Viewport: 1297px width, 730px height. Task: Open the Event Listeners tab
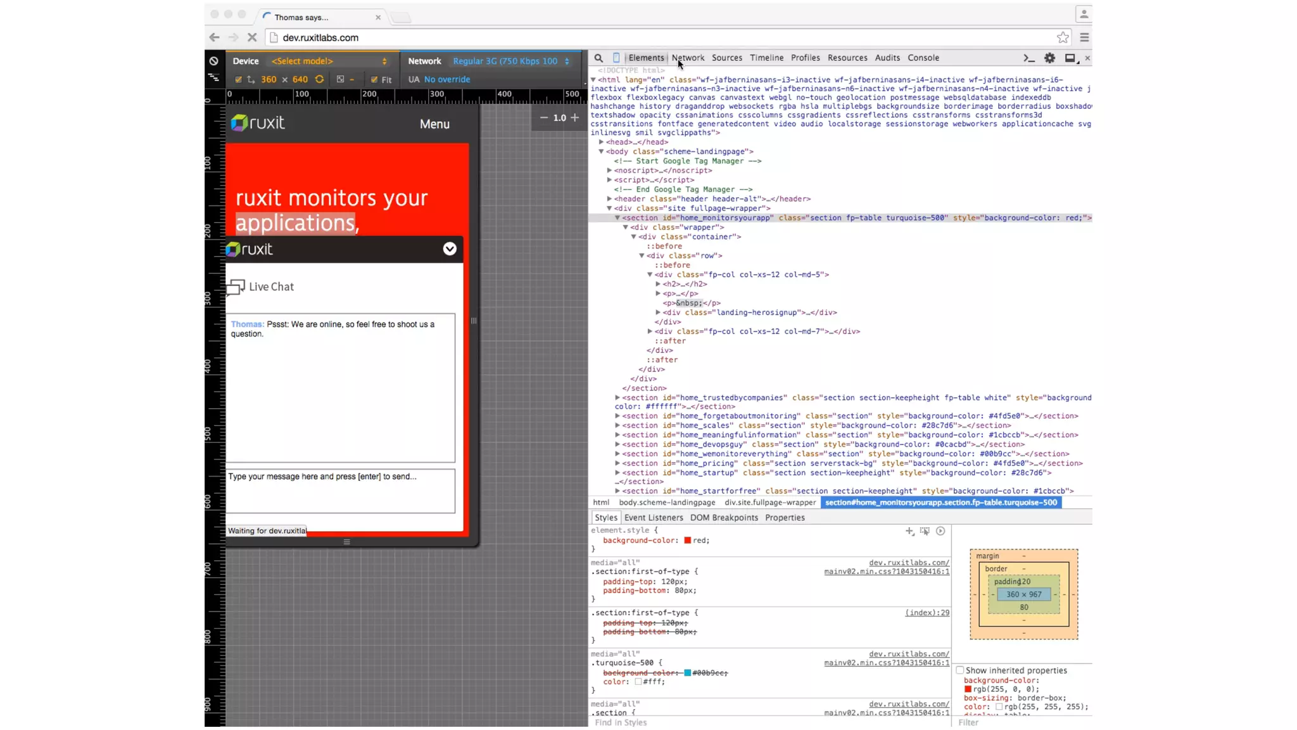(653, 517)
